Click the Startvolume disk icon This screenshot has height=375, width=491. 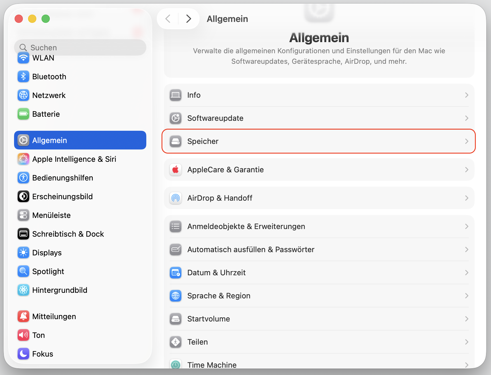(176, 319)
